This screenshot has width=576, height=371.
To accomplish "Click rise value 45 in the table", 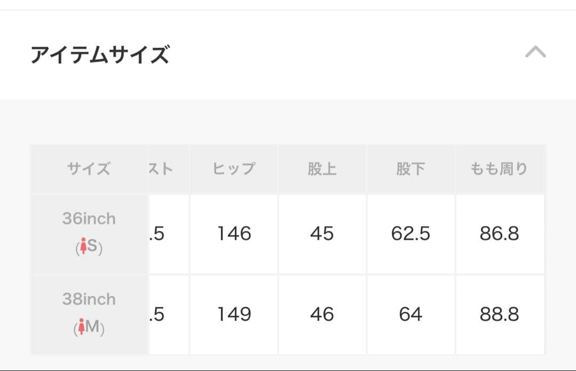I will coord(322,233).
